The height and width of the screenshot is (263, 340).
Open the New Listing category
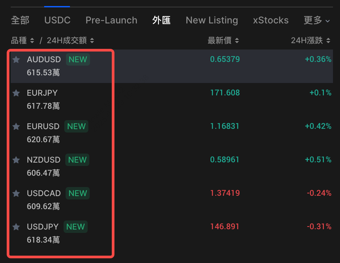(211, 20)
